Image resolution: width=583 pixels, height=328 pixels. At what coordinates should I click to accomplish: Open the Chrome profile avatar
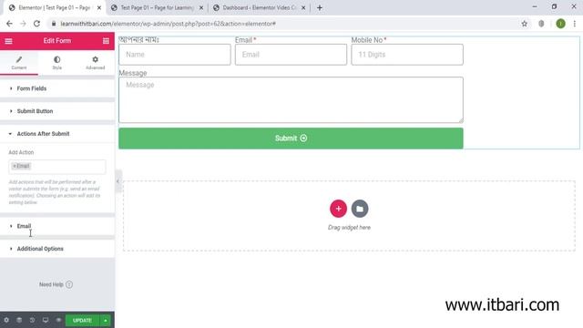click(561, 24)
